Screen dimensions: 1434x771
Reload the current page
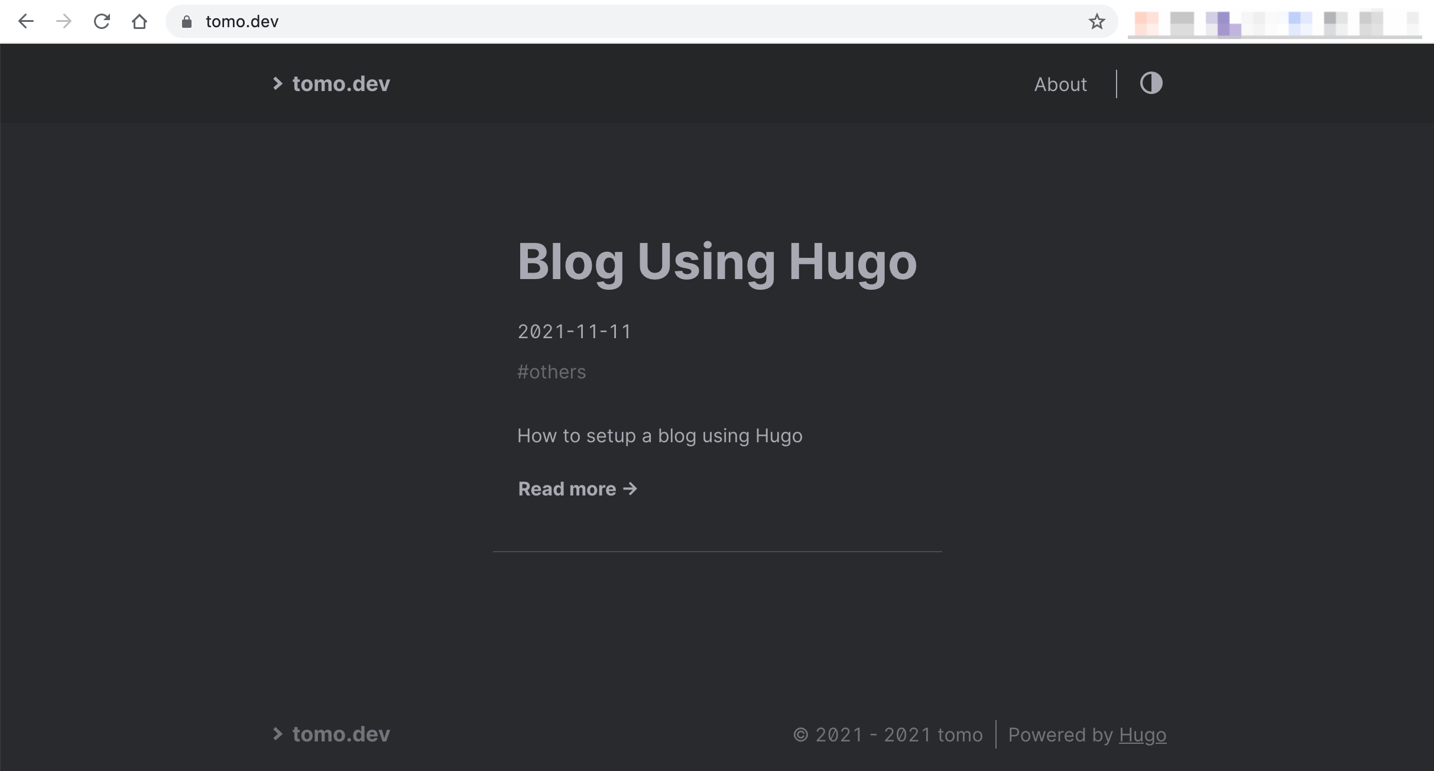(x=102, y=22)
